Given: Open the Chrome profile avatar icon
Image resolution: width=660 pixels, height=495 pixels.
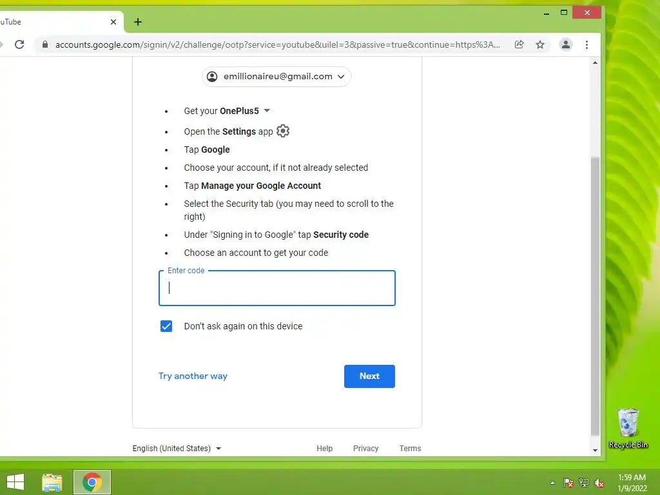Looking at the screenshot, I should coord(566,44).
